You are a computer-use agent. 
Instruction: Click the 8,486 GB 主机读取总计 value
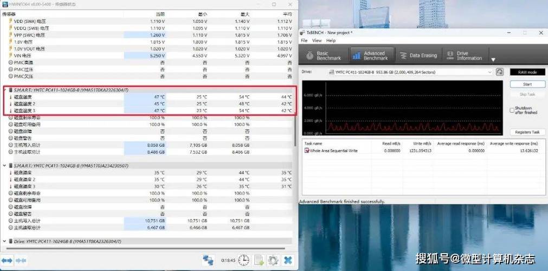tap(156, 152)
